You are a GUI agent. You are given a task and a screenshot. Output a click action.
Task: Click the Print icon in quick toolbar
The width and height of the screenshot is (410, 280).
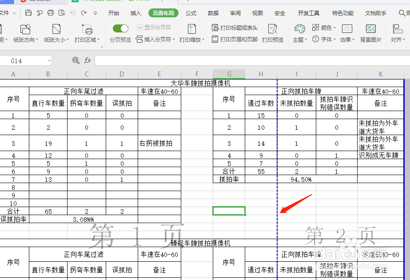click(51, 12)
